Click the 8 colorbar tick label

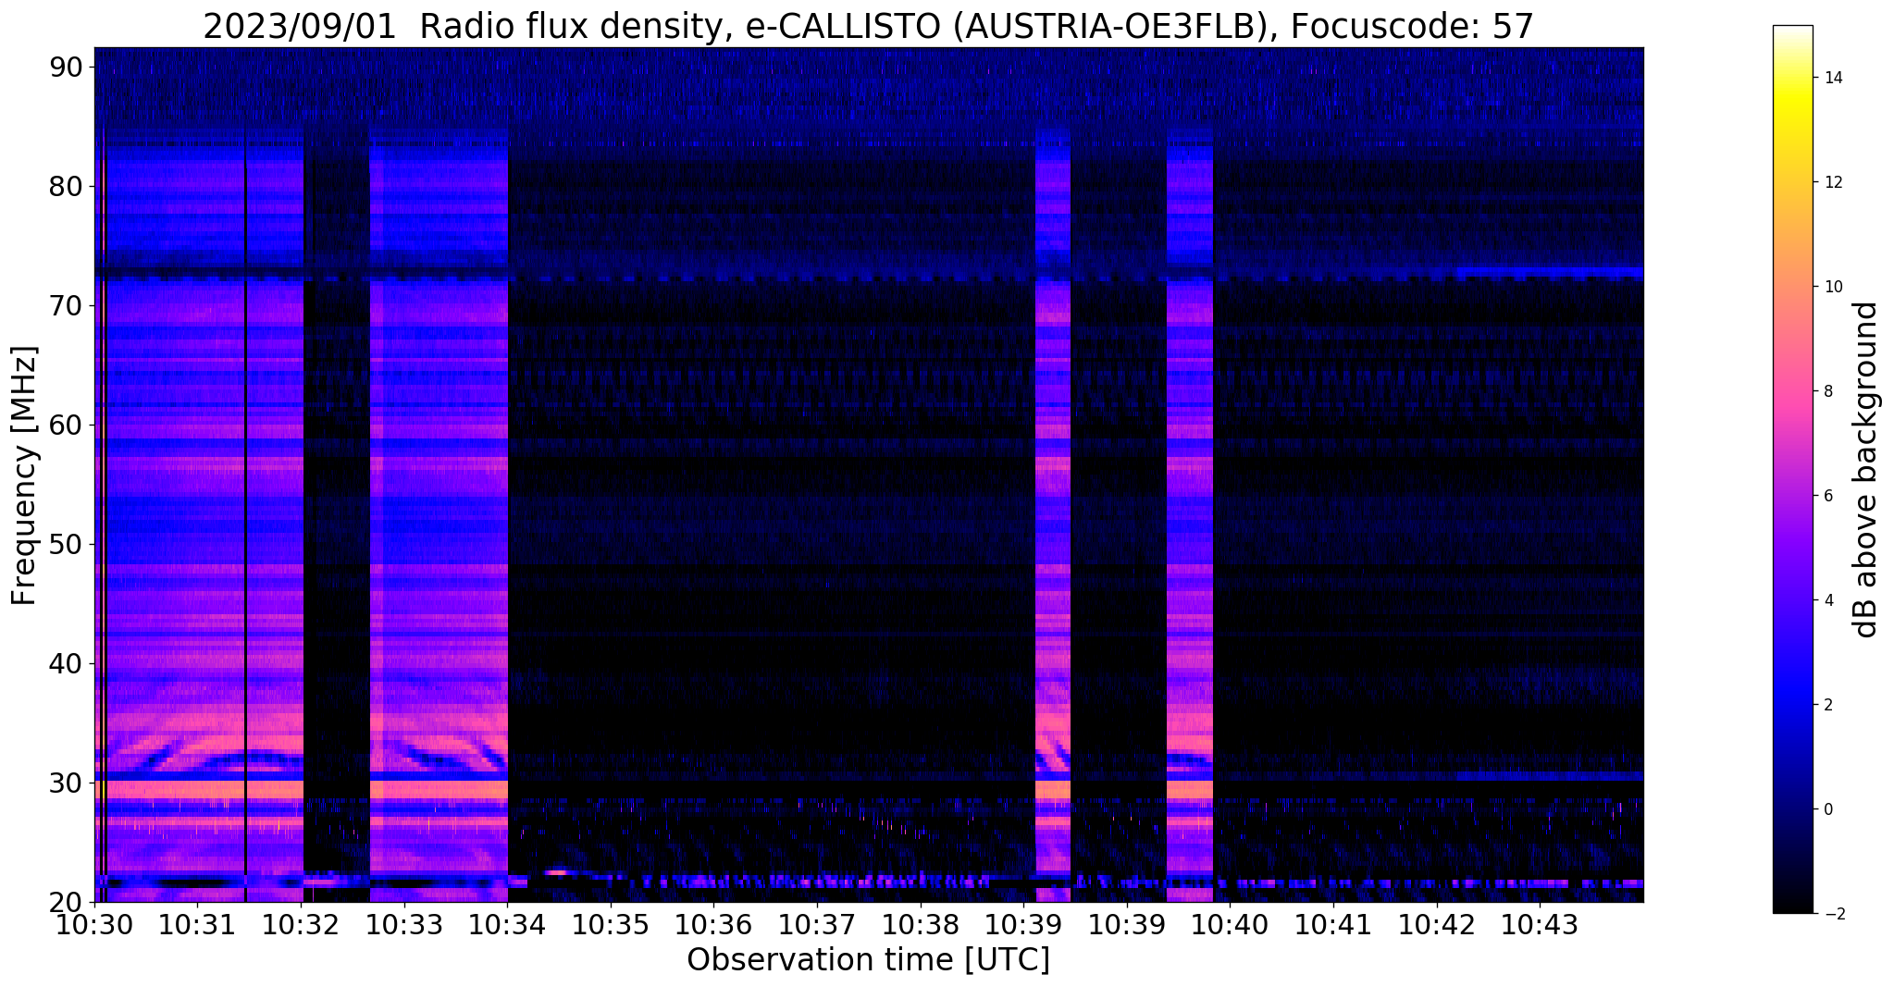point(1827,391)
